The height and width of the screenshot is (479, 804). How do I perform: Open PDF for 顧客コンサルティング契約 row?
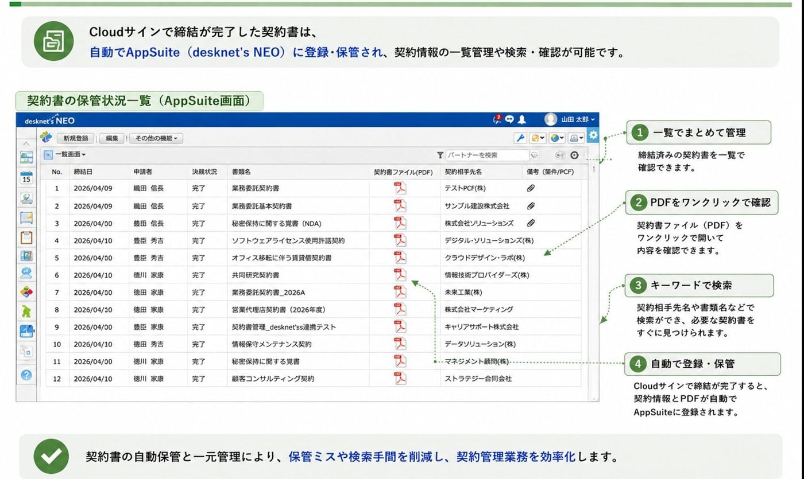[x=400, y=379]
